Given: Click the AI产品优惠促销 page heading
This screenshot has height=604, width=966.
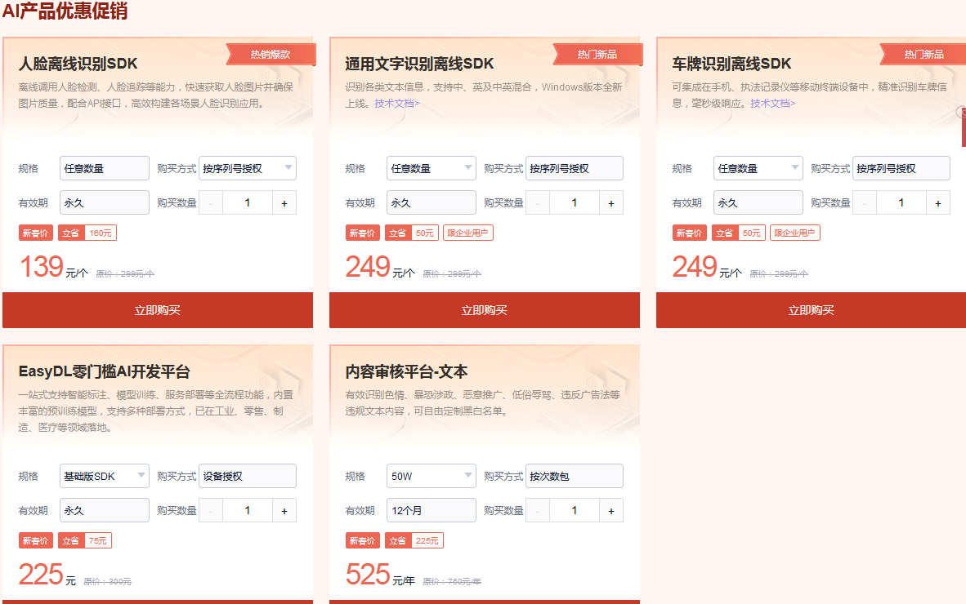Looking at the screenshot, I should (x=65, y=11).
